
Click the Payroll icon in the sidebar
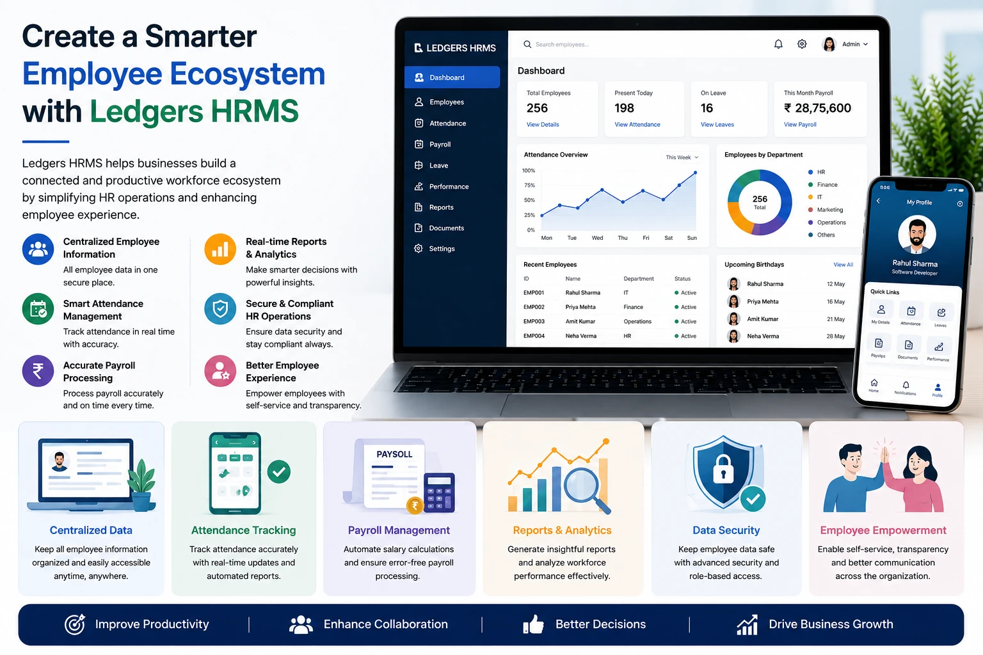pos(419,144)
